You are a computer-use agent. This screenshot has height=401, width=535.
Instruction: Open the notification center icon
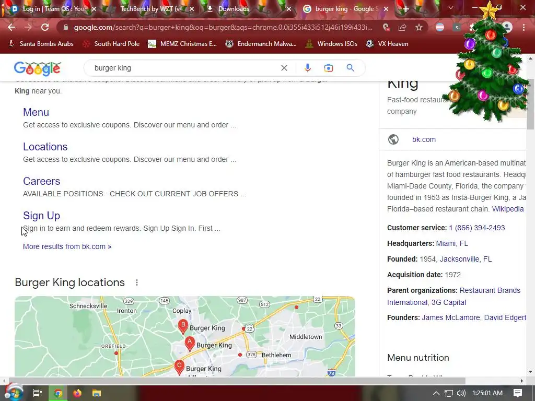(x=518, y=393)
